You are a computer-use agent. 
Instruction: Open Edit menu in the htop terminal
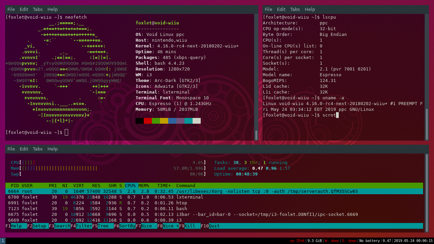24,149
